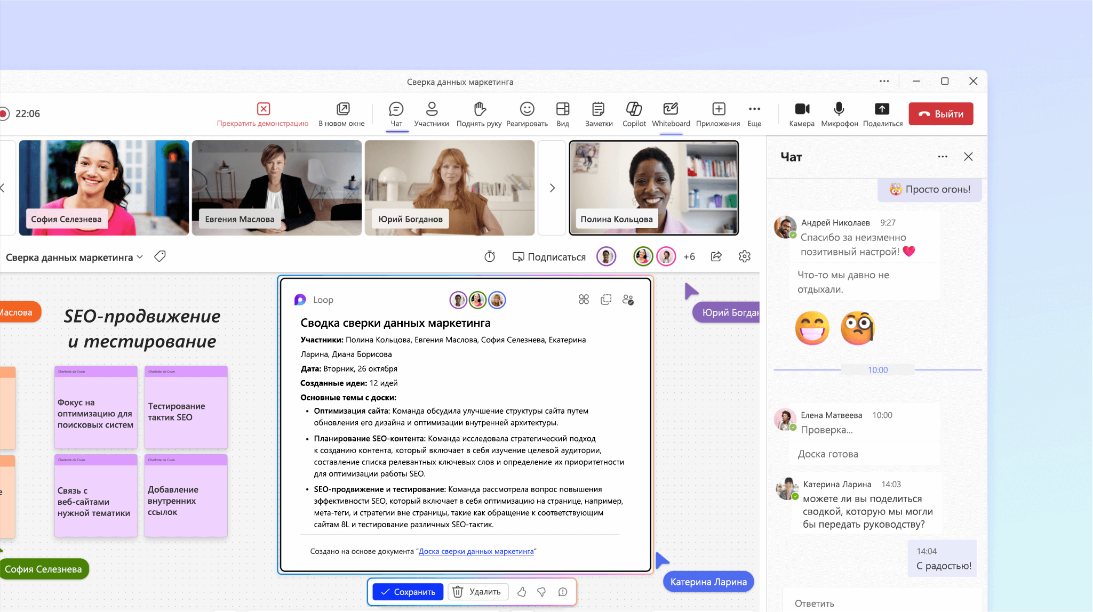Screen dimensions: 1093x612
Task: Toggle thumbs up reaction on message
Action: (x=523, y=592)
